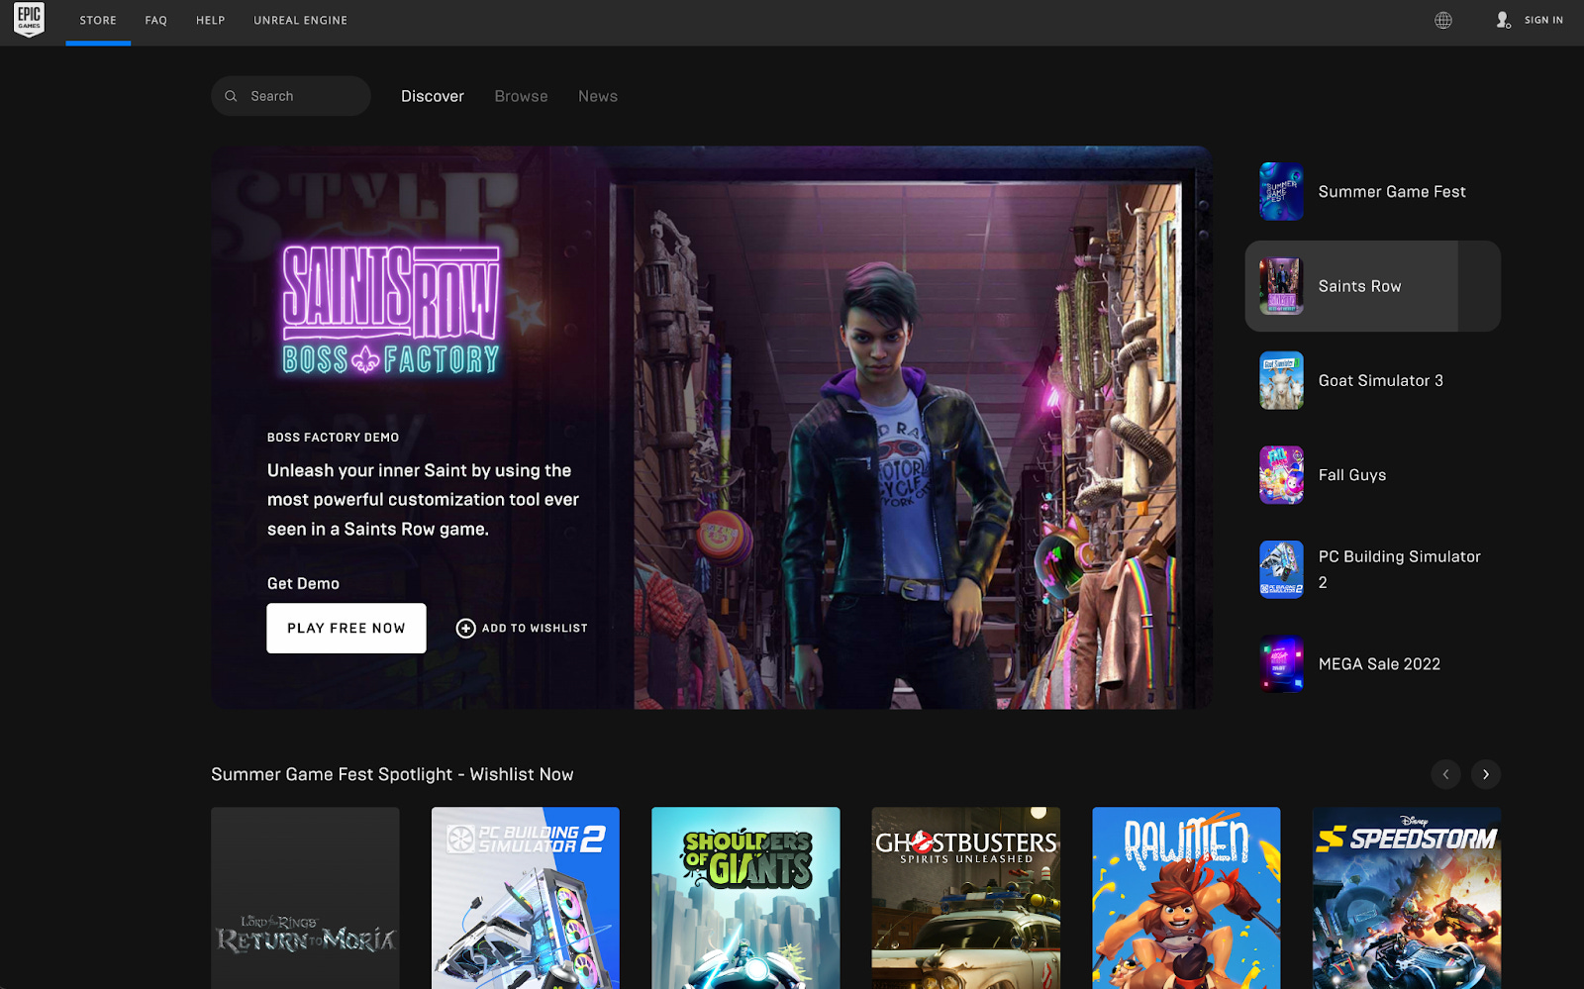Switch to the Browse tab
The width and height of the screenshot is (1584, 989).
point(521,96)
